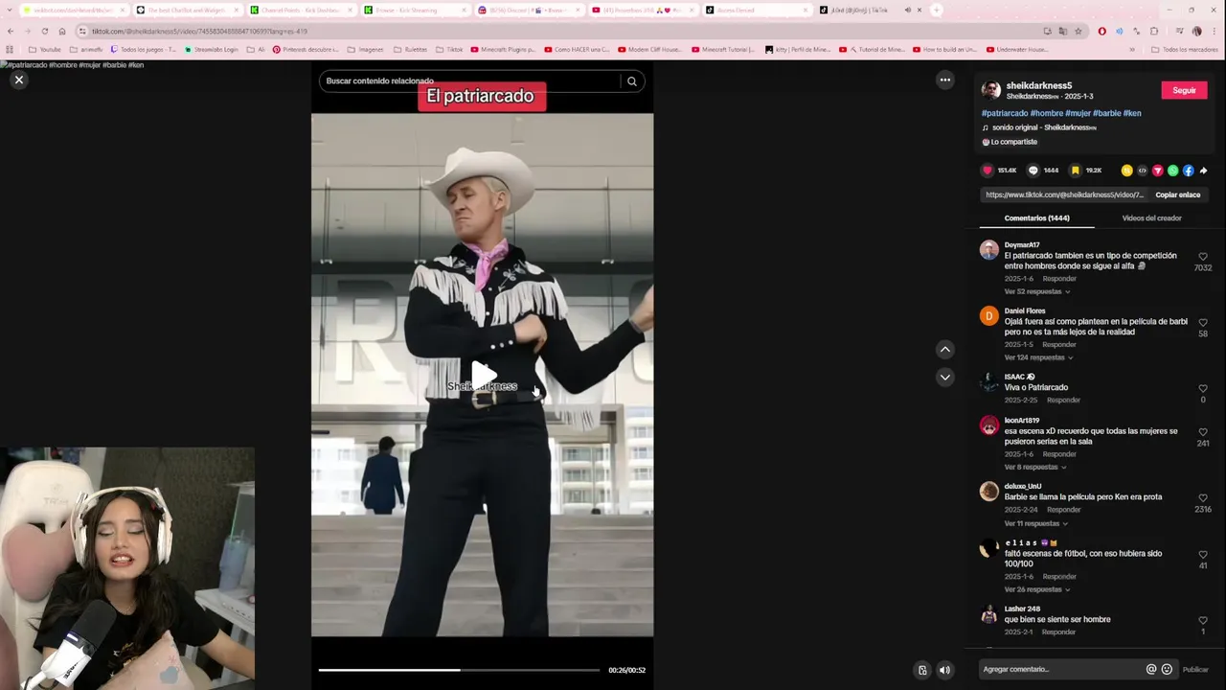Screen dimensions: 1226x690
Task: Share the video to Facebook
Action: point(1188,171)
